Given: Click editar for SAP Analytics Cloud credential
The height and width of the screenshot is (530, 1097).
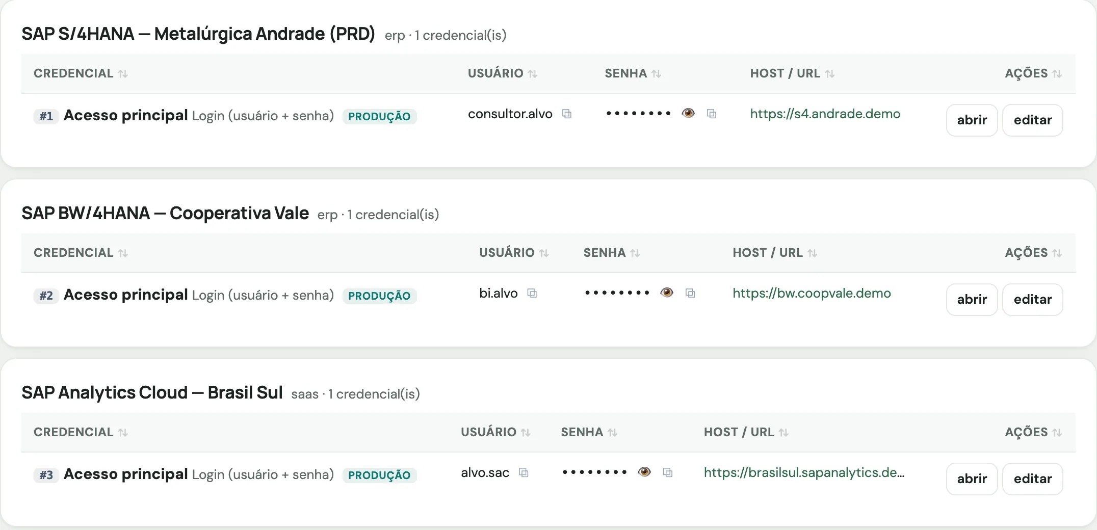Looking at the screenshot, I should (x=1032, y=479).
